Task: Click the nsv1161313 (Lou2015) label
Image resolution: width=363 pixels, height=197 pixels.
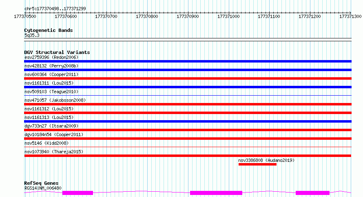Action: coord(49,117)
